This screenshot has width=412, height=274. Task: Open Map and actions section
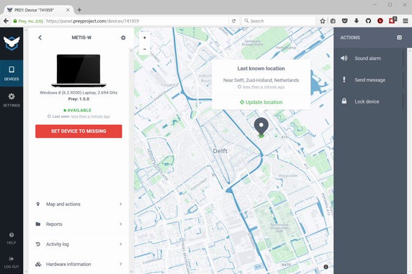tap(79, 204)
